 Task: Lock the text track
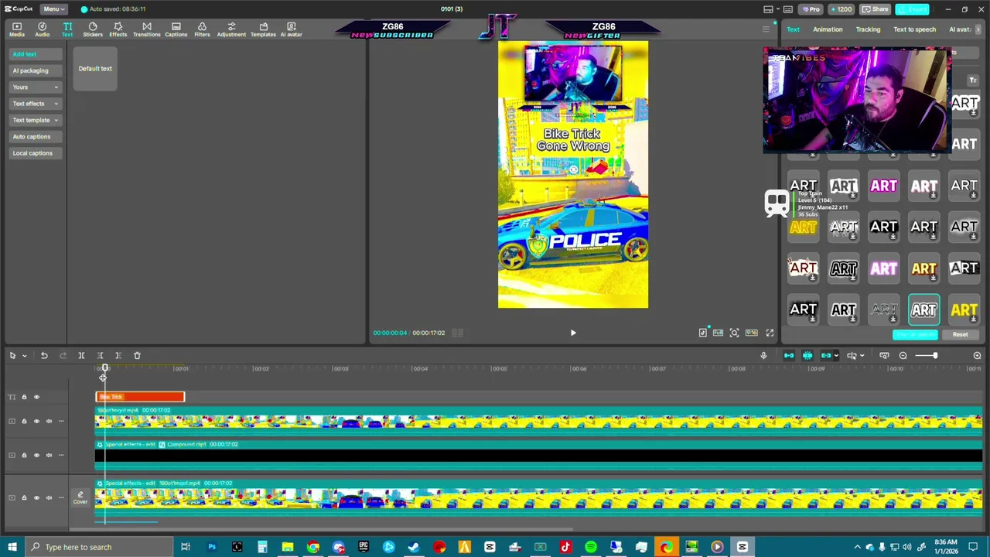point(24,397)
